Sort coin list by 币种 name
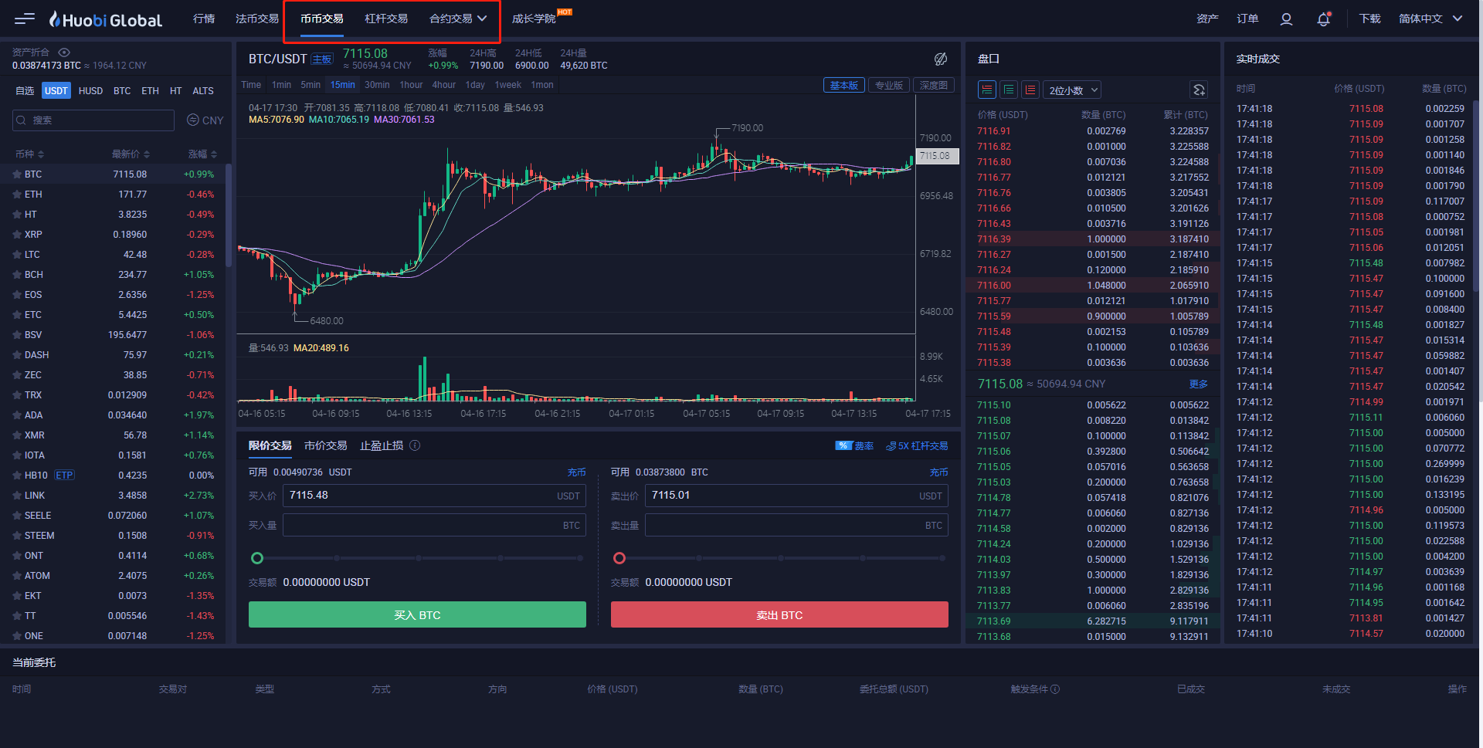Image resolution: width=1483 pixels, height=748 pixels. (x=30, y=154)
